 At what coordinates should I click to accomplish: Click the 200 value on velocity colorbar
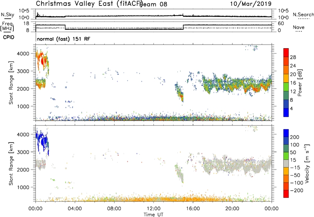[x=295, y=137]
